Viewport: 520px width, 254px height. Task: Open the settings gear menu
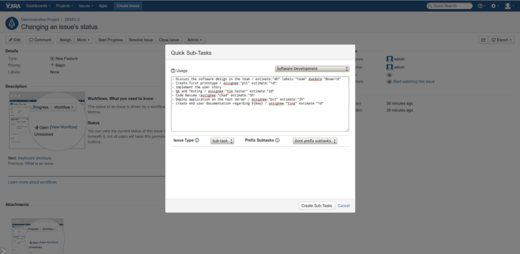495,6
